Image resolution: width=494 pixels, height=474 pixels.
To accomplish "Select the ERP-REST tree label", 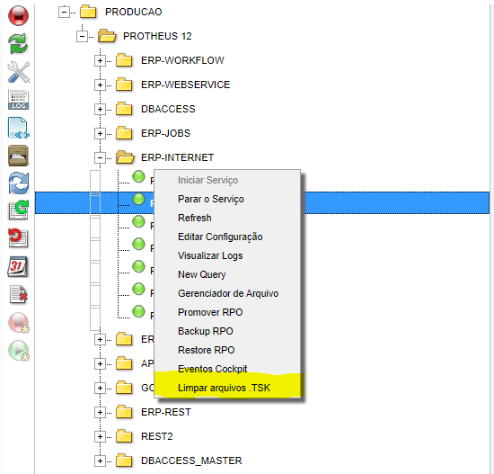I will coord(166,412).
